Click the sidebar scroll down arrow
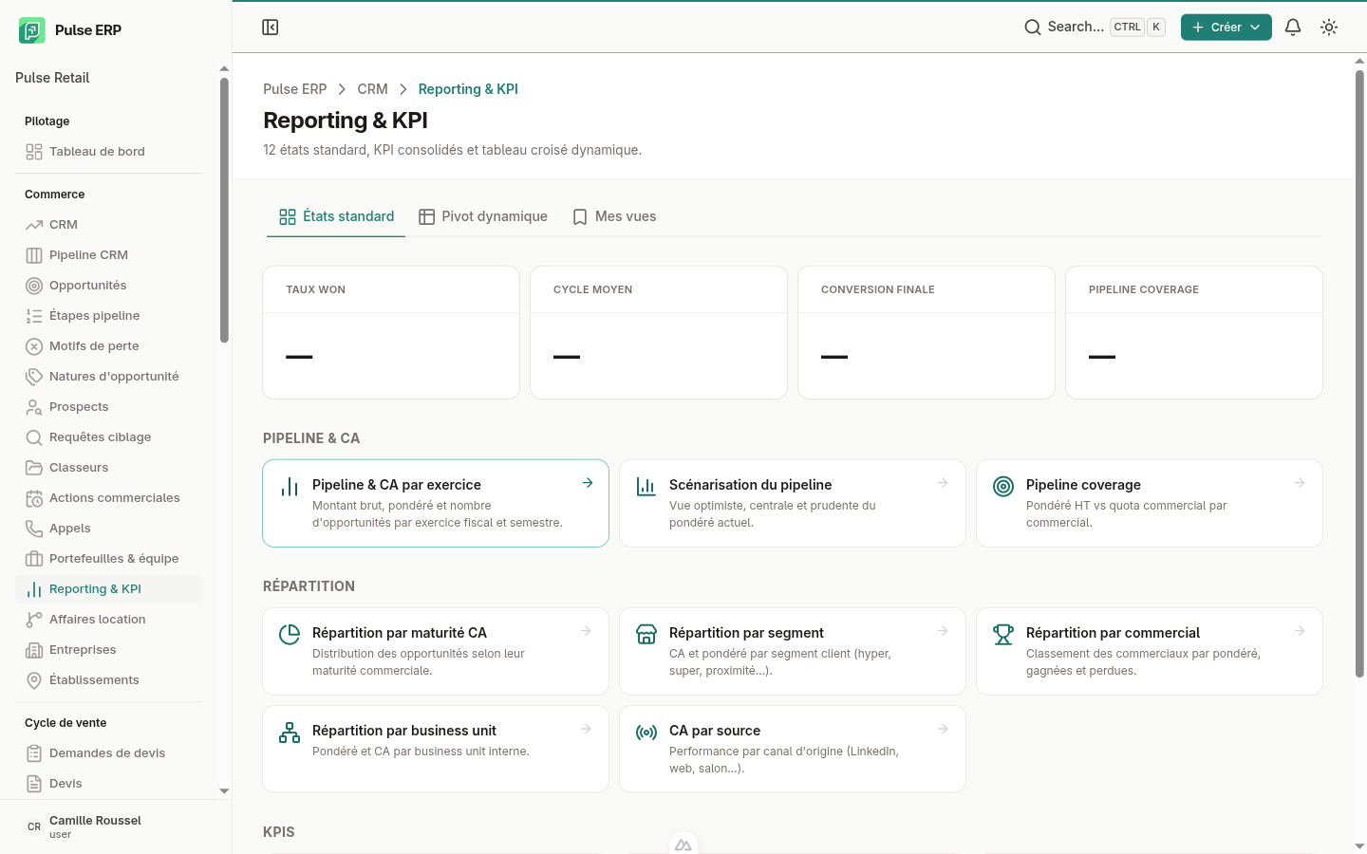 224,790
